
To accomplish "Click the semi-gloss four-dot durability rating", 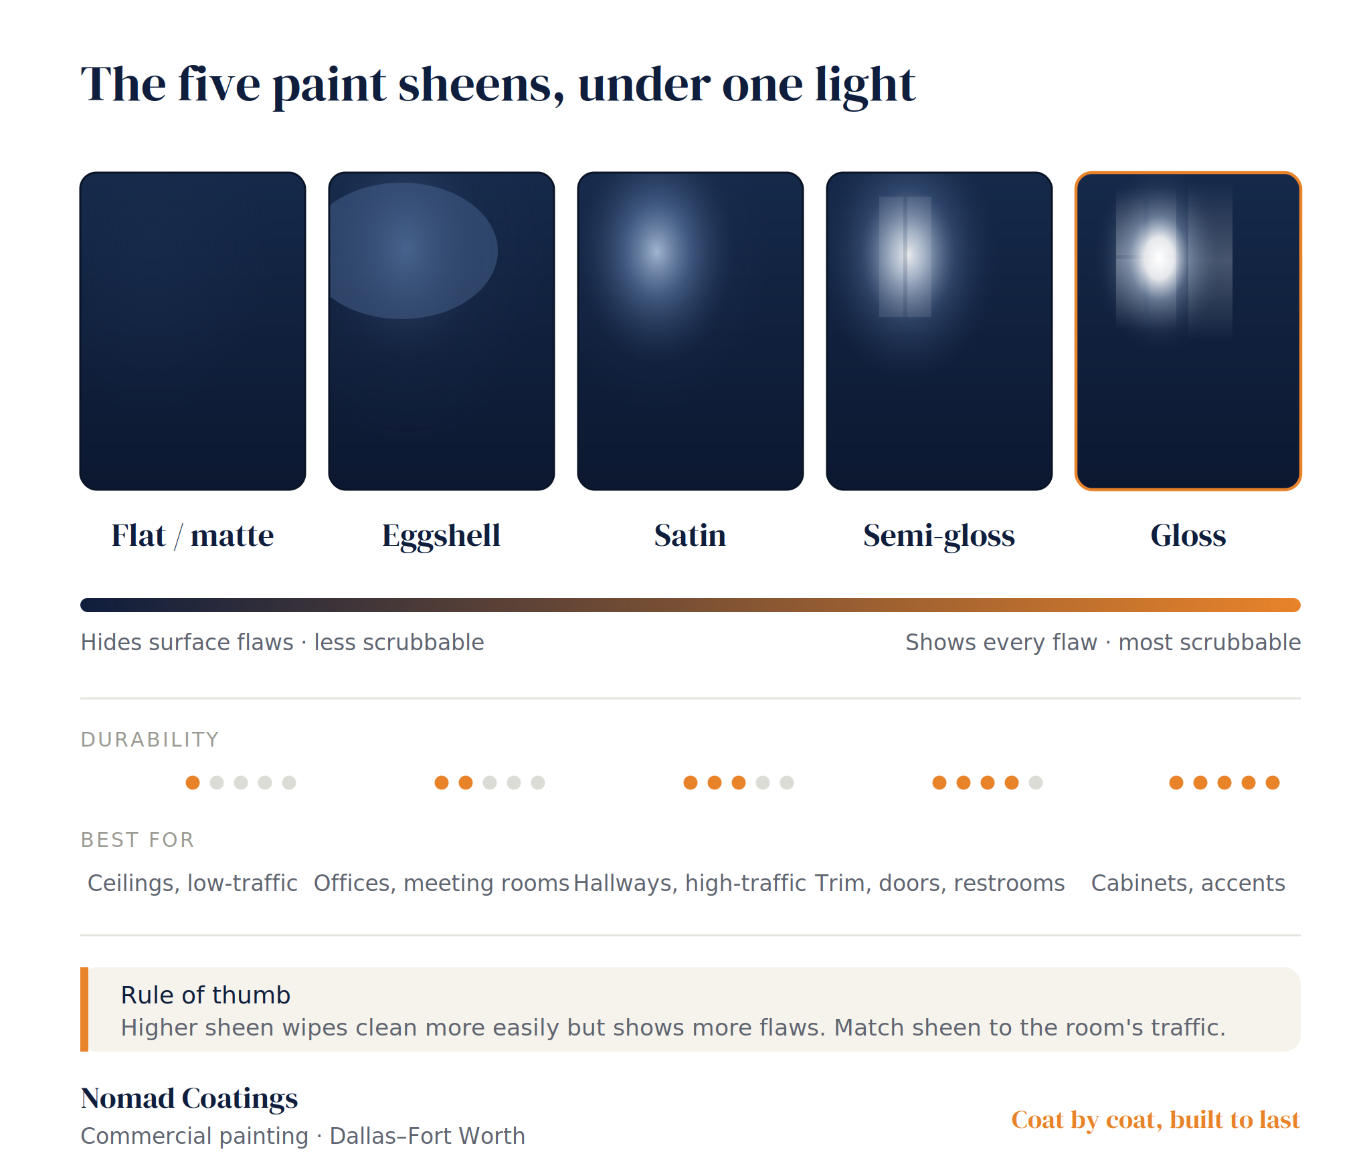I will 988,783.
